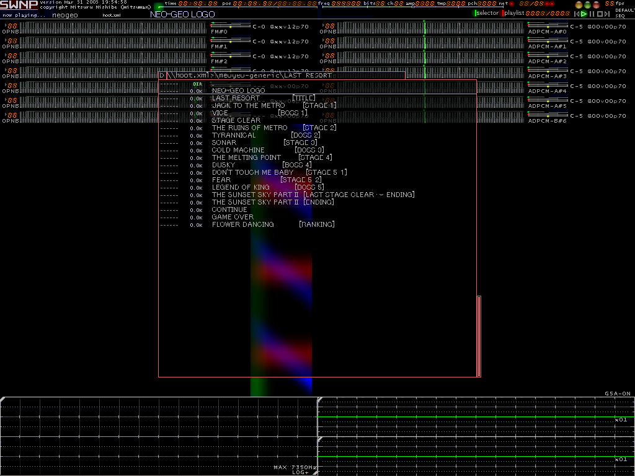Click the selector window scrollbar
The height and width of the screenshot is (476, 635).
click(x=479, y=337)
